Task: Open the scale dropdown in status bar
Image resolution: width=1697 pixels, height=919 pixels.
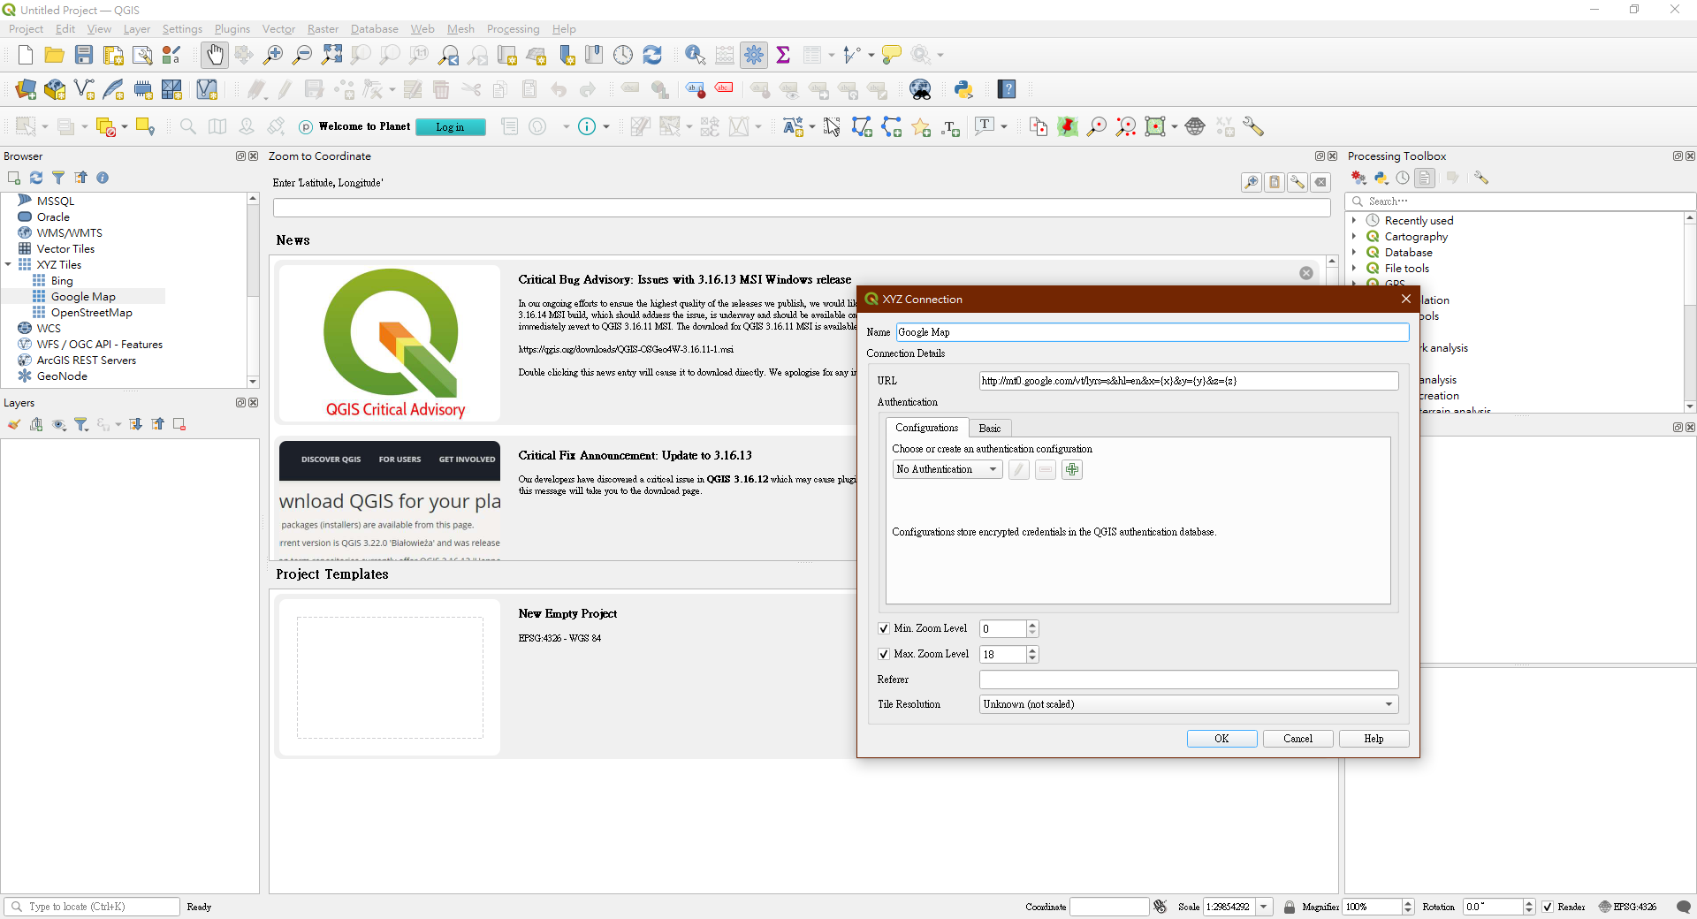Action: (x=1264, y=907)
